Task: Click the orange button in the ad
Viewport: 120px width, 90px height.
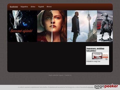Action: pyautogui.click(x=105, y=57)
